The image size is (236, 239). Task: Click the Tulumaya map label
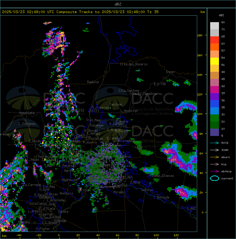pos(97,125)
